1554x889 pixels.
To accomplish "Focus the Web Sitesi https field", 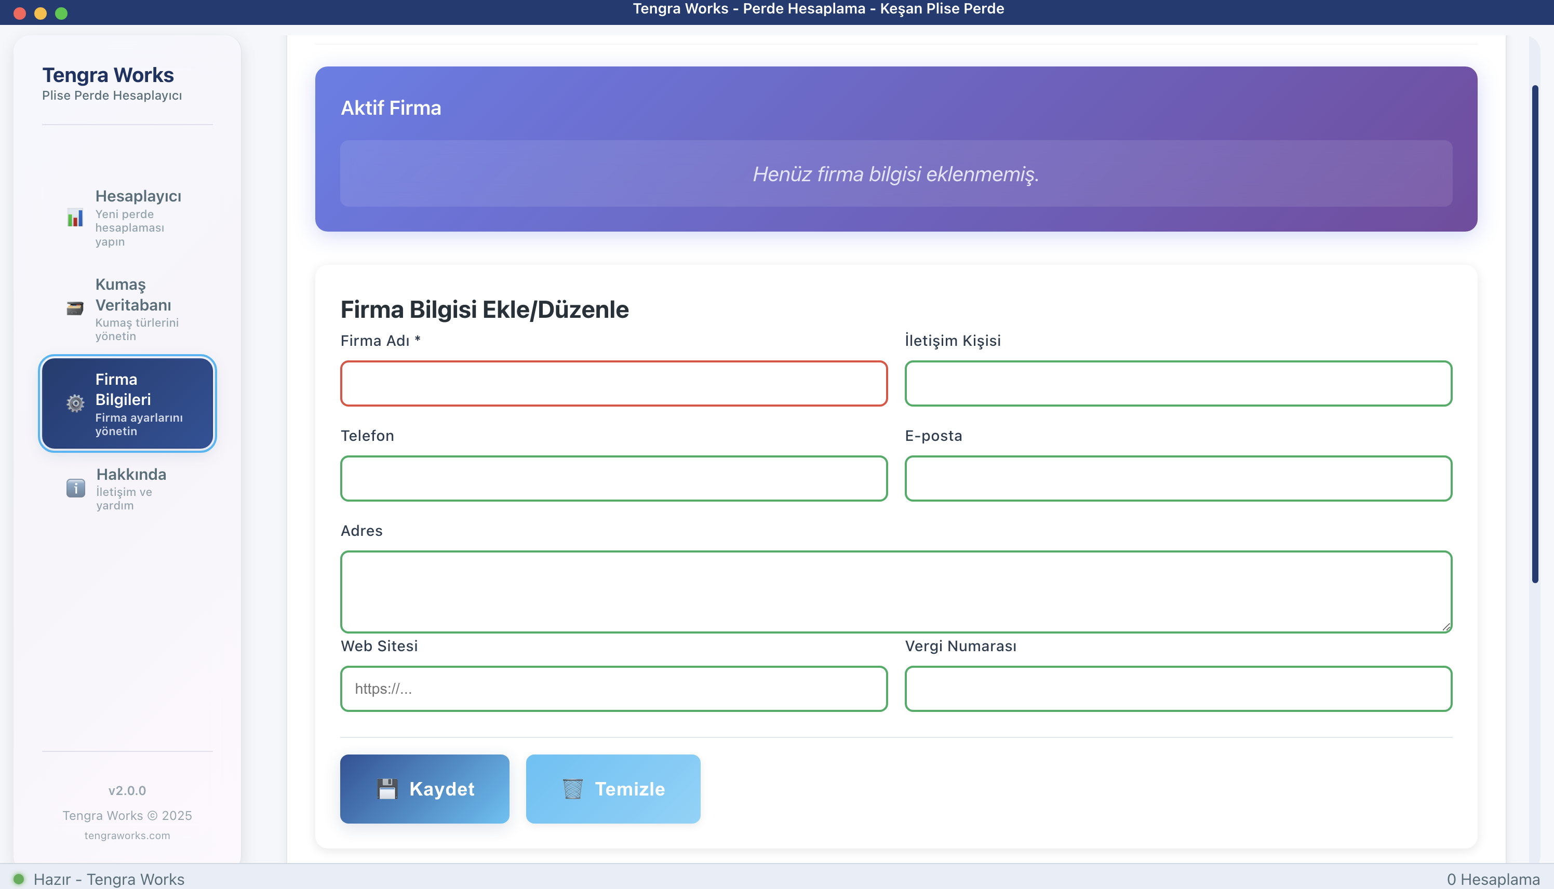I will coord(614,689).
